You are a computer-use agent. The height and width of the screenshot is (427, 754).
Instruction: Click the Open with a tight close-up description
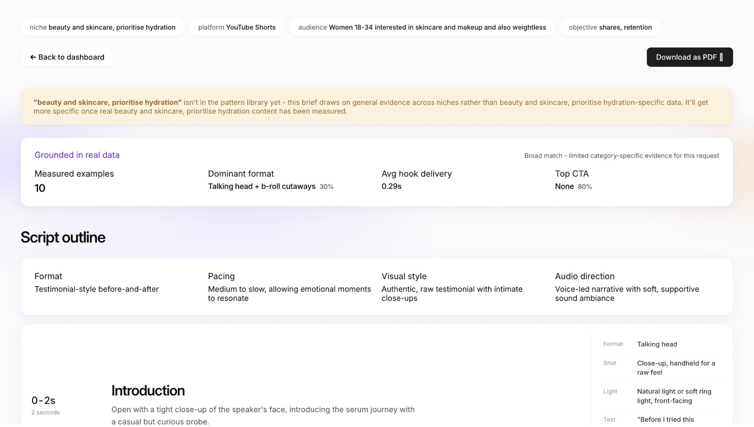[x=263, y=415]
